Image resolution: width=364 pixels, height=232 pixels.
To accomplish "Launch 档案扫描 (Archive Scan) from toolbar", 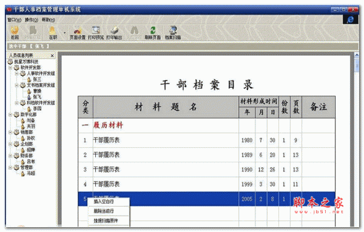I will point(173,32).
